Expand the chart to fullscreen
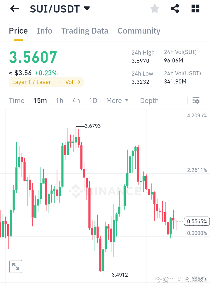Screen dimensions: 210x286 pyautogui.click(x=15, y=266)
